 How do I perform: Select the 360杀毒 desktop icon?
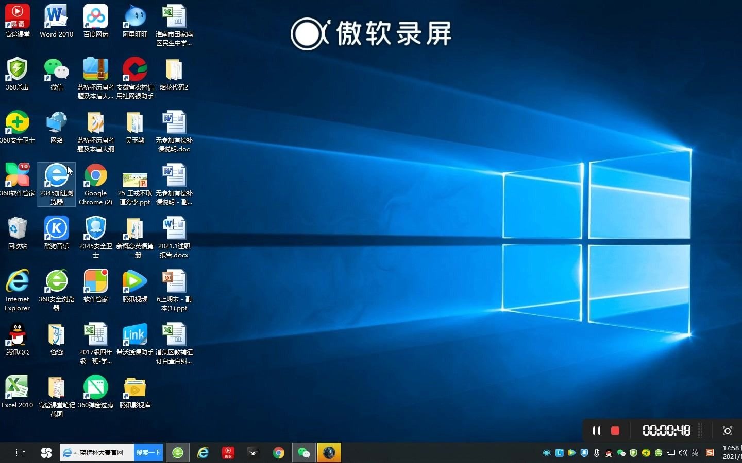18,74
